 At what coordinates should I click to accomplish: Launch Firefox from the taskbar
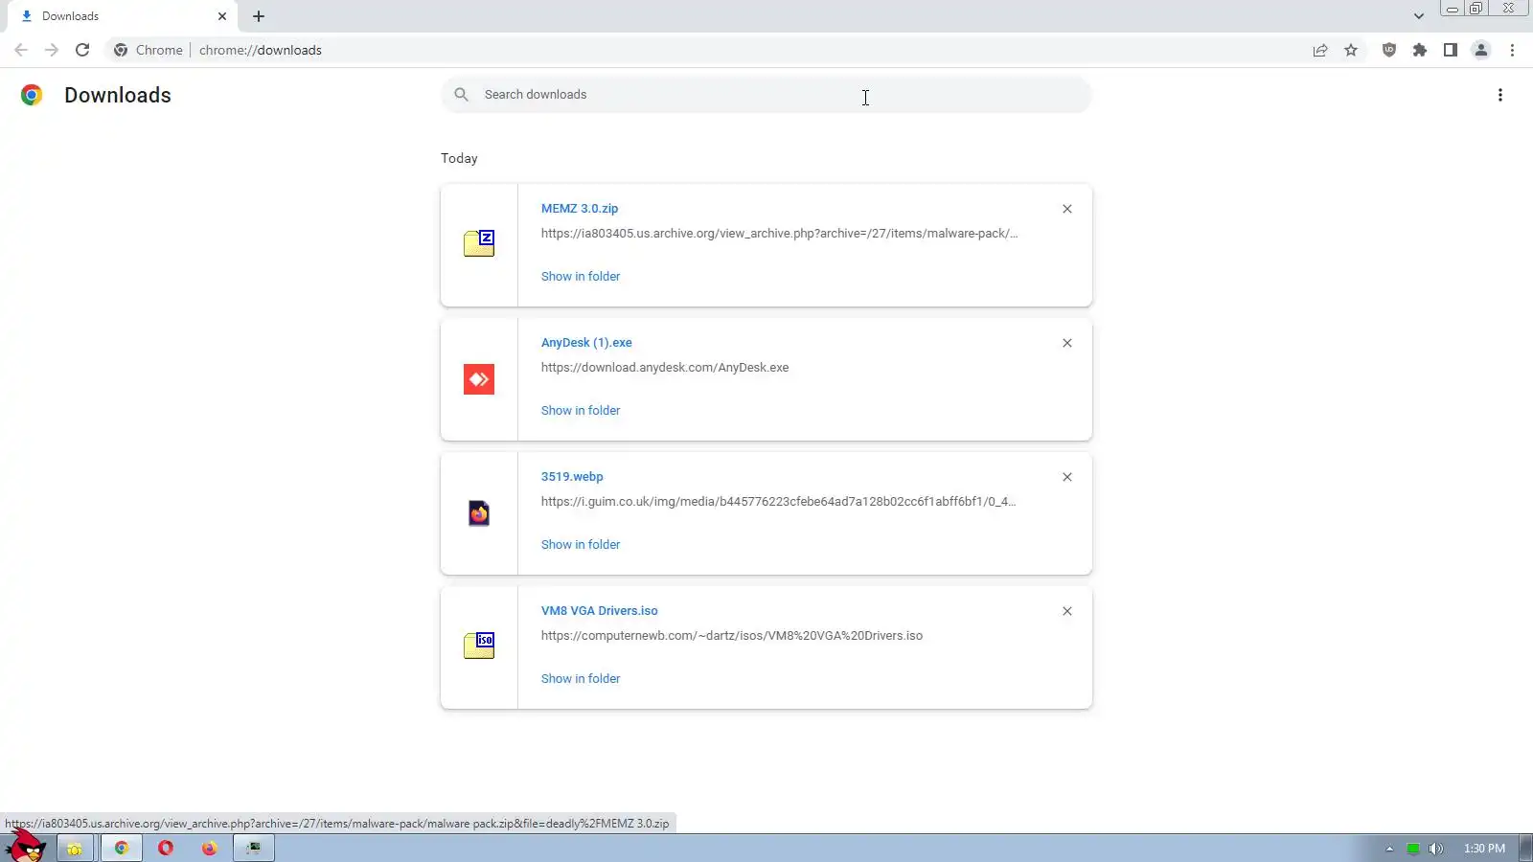(210, 848)
